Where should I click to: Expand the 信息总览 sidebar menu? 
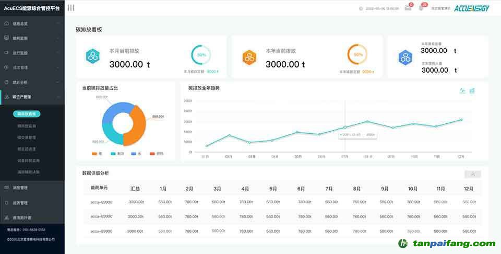point(31,24)
